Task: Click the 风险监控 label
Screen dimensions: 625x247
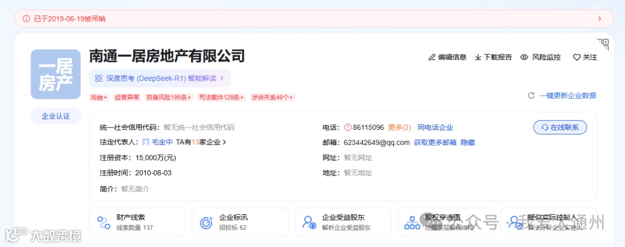Action: click(546, 57)
